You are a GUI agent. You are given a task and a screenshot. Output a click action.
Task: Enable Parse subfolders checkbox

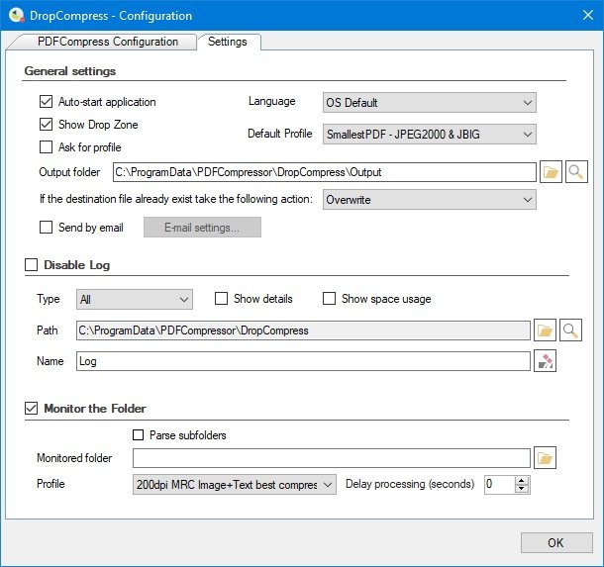139,434
